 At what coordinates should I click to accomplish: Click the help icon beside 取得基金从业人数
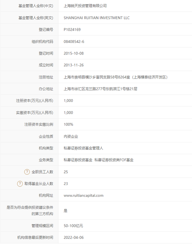click(20, 184)
